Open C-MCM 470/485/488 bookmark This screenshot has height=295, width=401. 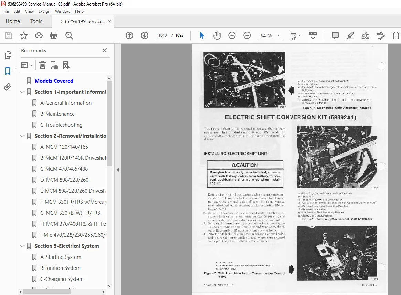64,169
